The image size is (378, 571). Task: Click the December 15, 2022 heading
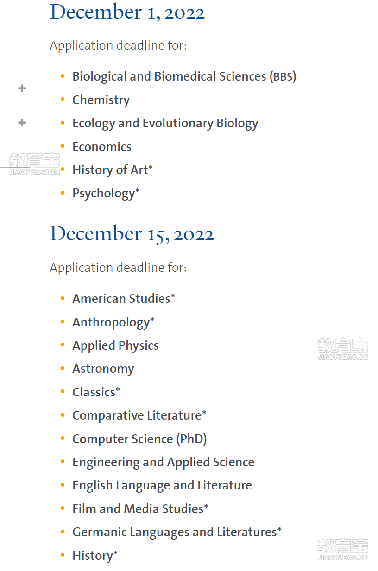point(132,234)
